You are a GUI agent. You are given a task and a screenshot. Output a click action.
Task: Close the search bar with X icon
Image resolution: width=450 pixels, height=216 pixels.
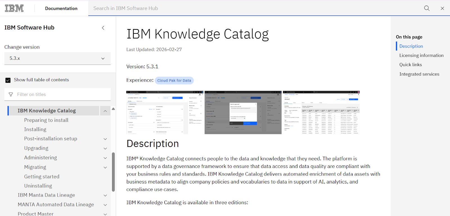[442, 8]
